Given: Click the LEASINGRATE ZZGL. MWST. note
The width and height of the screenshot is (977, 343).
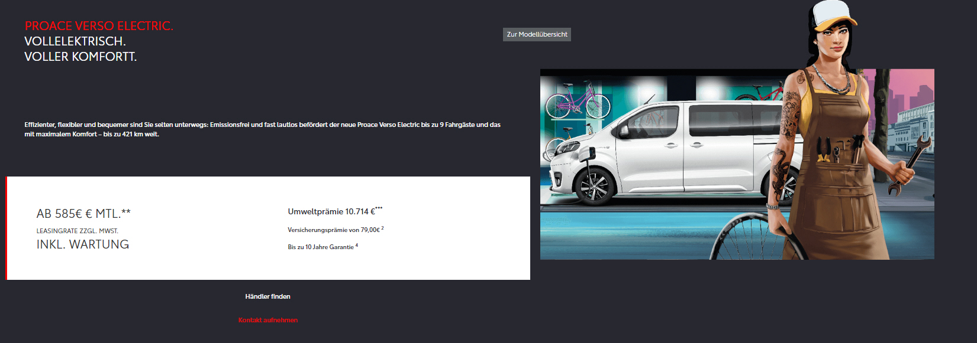Looking at the screenshot, I should (78, 231).
